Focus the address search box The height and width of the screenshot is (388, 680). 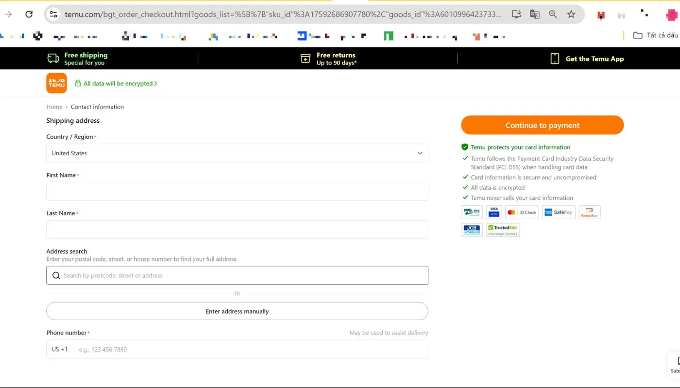tap(237, 275)
